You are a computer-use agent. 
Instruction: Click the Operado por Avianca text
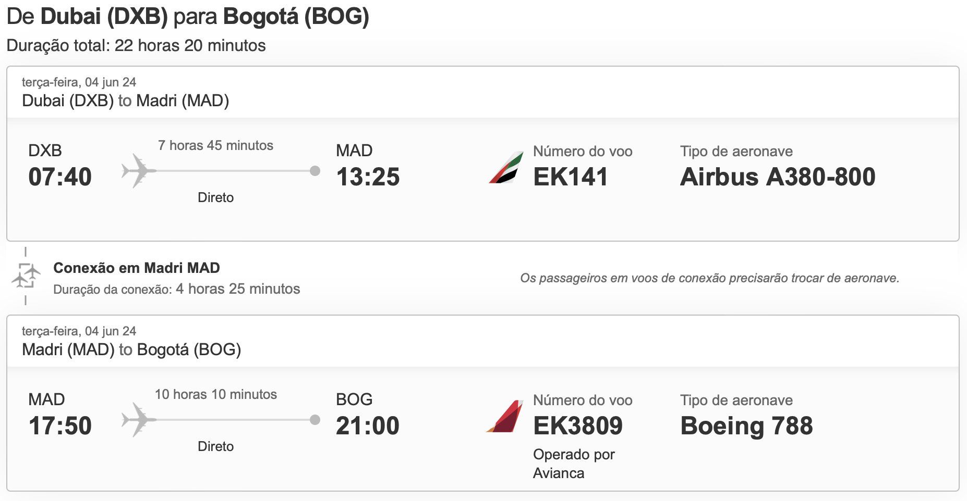click(574, 464)
